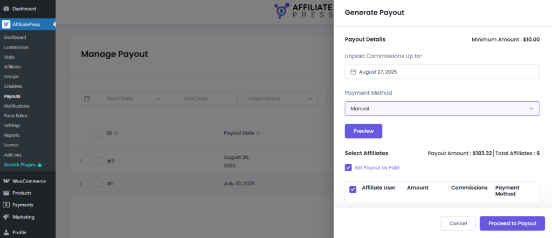Open the Commission menu item
The width and height of the screenshot is (552, 238).
pos(16,47)
